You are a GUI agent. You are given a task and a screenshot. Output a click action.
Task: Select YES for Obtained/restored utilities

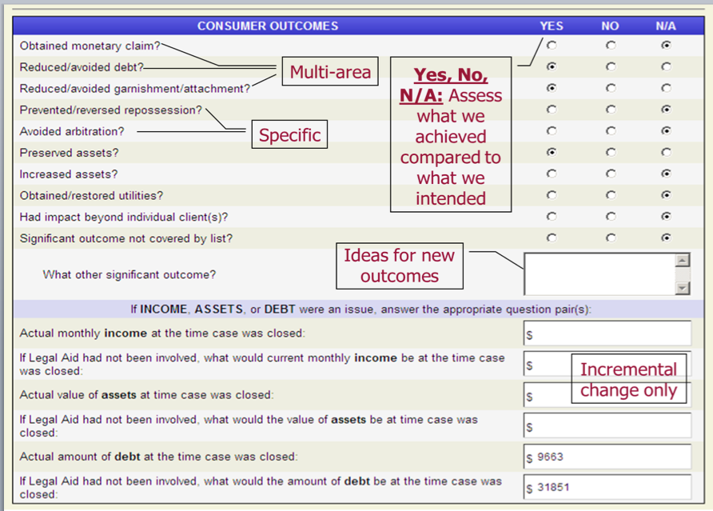[x=552, y=195]
